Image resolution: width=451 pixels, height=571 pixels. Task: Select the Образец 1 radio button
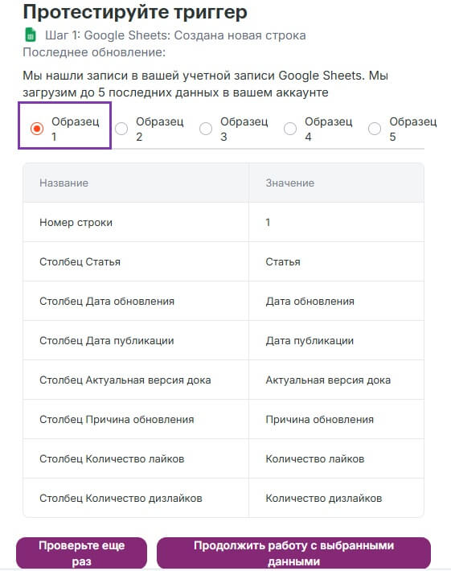tap(37, 129)
